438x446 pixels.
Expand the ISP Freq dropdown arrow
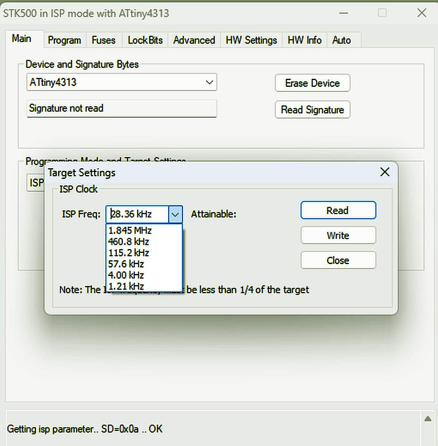click(x=175, y=214)
